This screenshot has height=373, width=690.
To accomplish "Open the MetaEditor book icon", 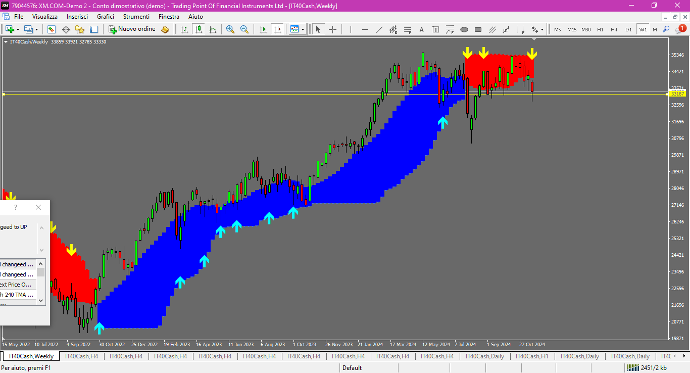I will pyautogui.click(x=165, y=29).
